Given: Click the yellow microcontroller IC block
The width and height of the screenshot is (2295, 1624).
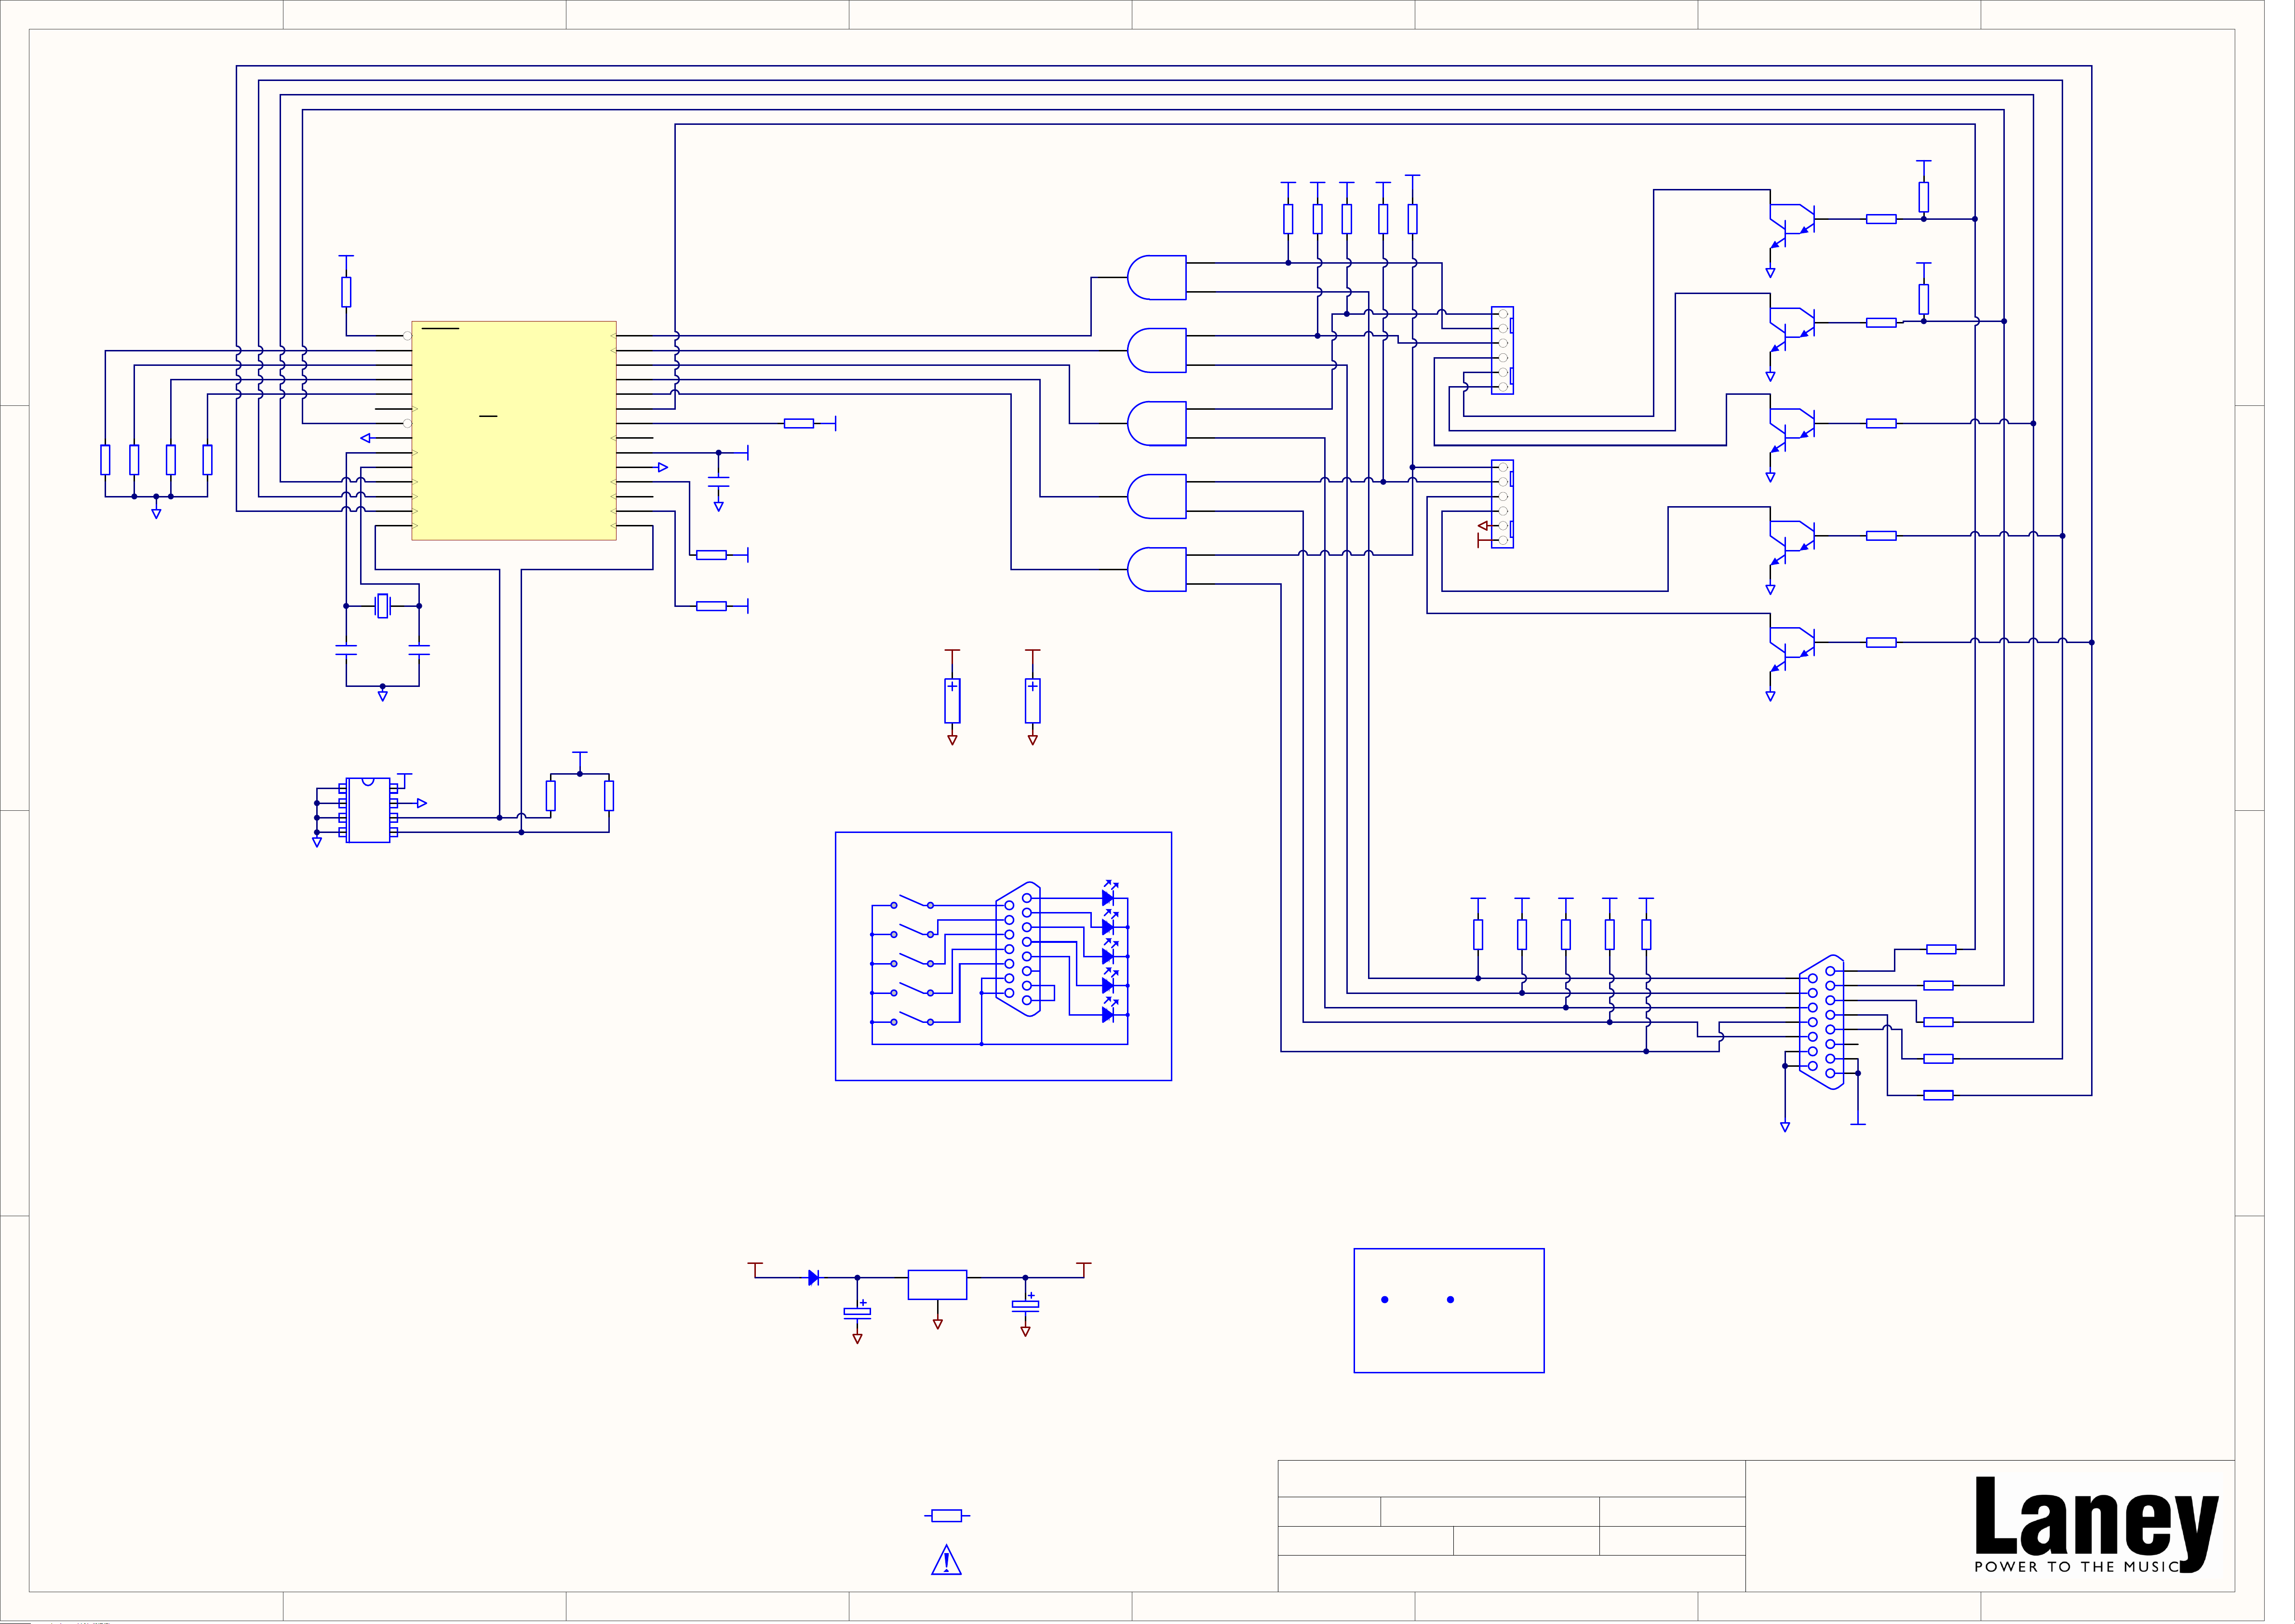Looking at the screenshot, I should pos(514,431).
